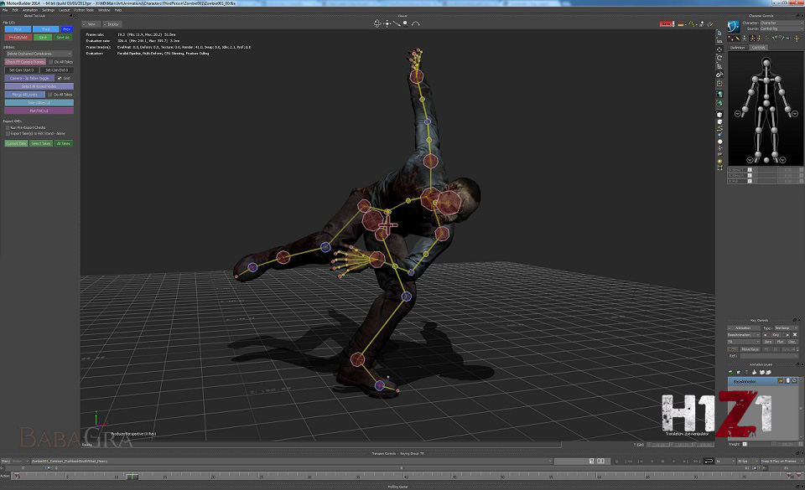Screen dimensions: 805x490
Task: Click the red Save indicator in the viewer header
Action: 666,24
